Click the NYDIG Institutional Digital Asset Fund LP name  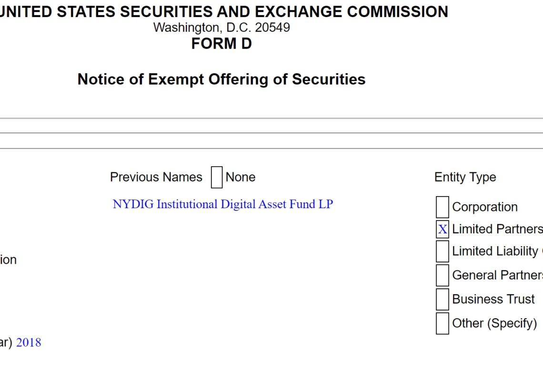pos(222,204)
